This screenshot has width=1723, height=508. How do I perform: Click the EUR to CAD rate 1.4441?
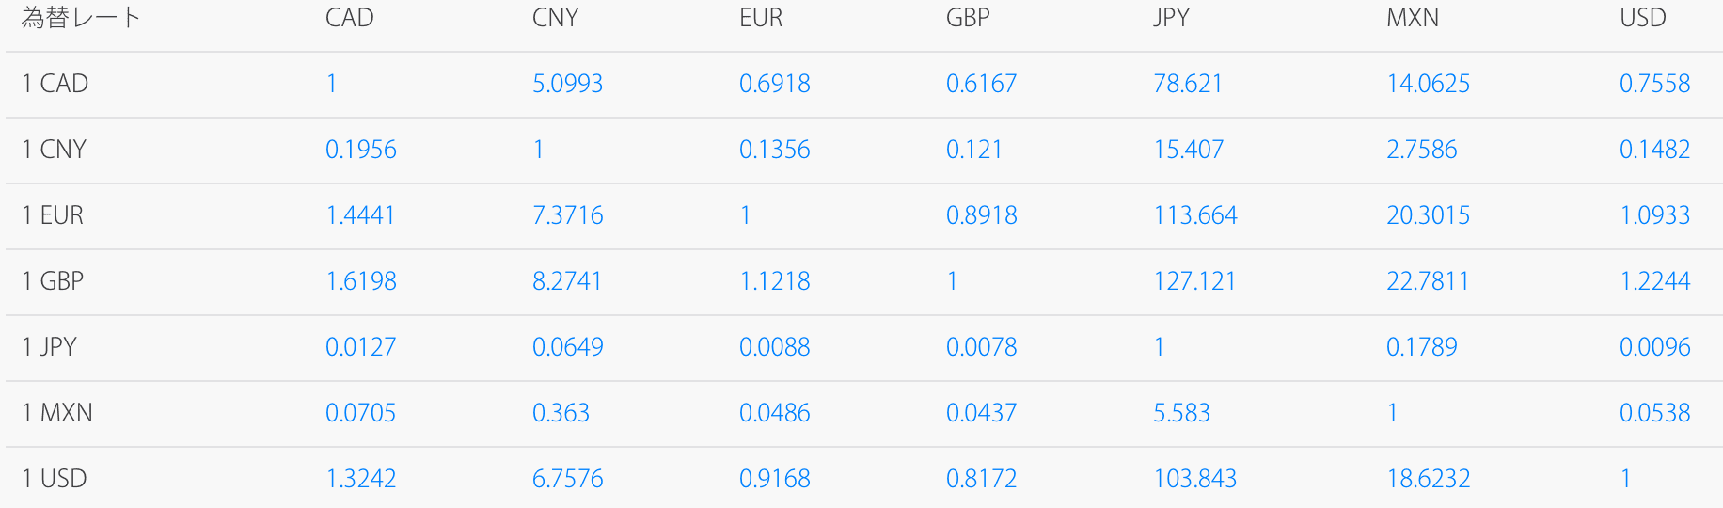tap(360, 215)
